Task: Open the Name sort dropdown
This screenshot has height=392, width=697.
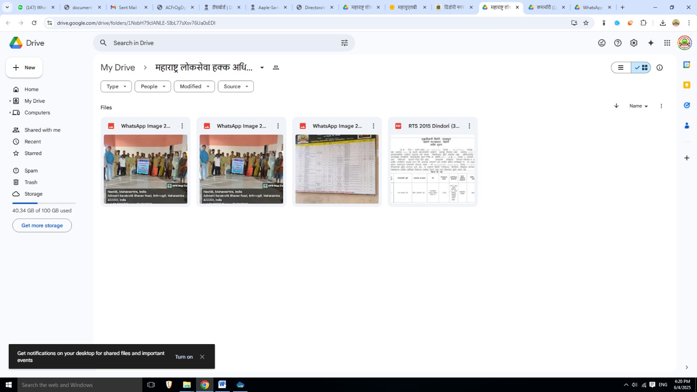Action: [x=639, y=106]
